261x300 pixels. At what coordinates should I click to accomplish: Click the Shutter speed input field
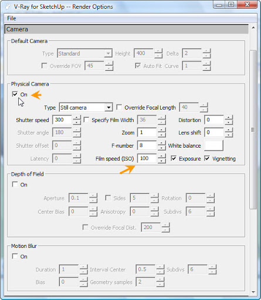pyautogui.click(x=62, y=120)
